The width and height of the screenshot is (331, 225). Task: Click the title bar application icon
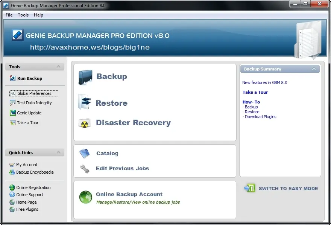click(x=6, y=6)
